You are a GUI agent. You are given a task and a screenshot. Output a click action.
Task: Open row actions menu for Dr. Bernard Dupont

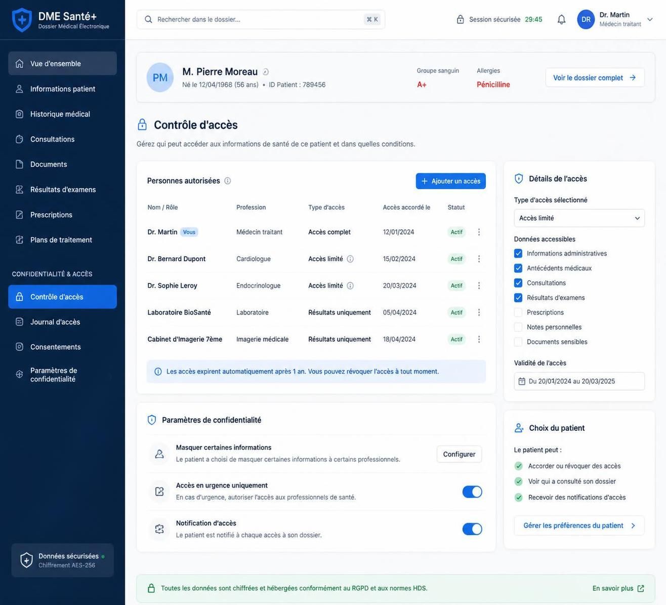coord(479,259)
